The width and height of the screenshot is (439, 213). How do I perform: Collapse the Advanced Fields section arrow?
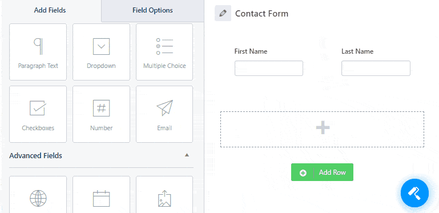pos(187,155)
